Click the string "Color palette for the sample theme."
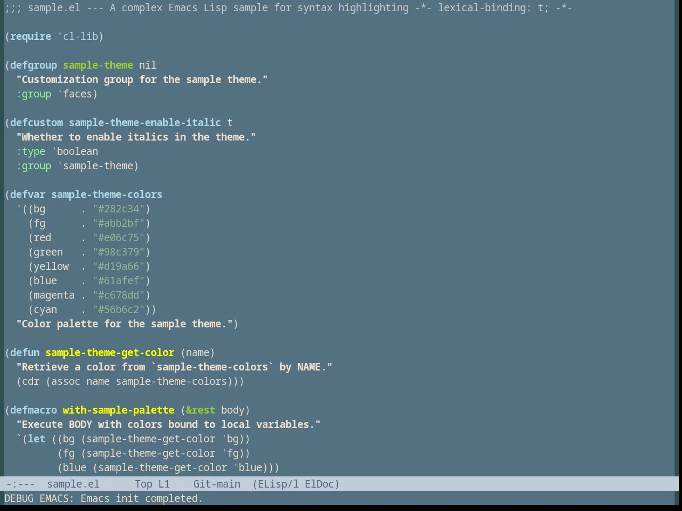This screenshot has width=682, height=511. click(x=124, y=324)
